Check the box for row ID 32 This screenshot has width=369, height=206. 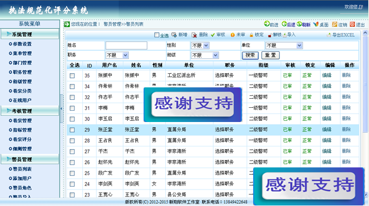(72, 98)
